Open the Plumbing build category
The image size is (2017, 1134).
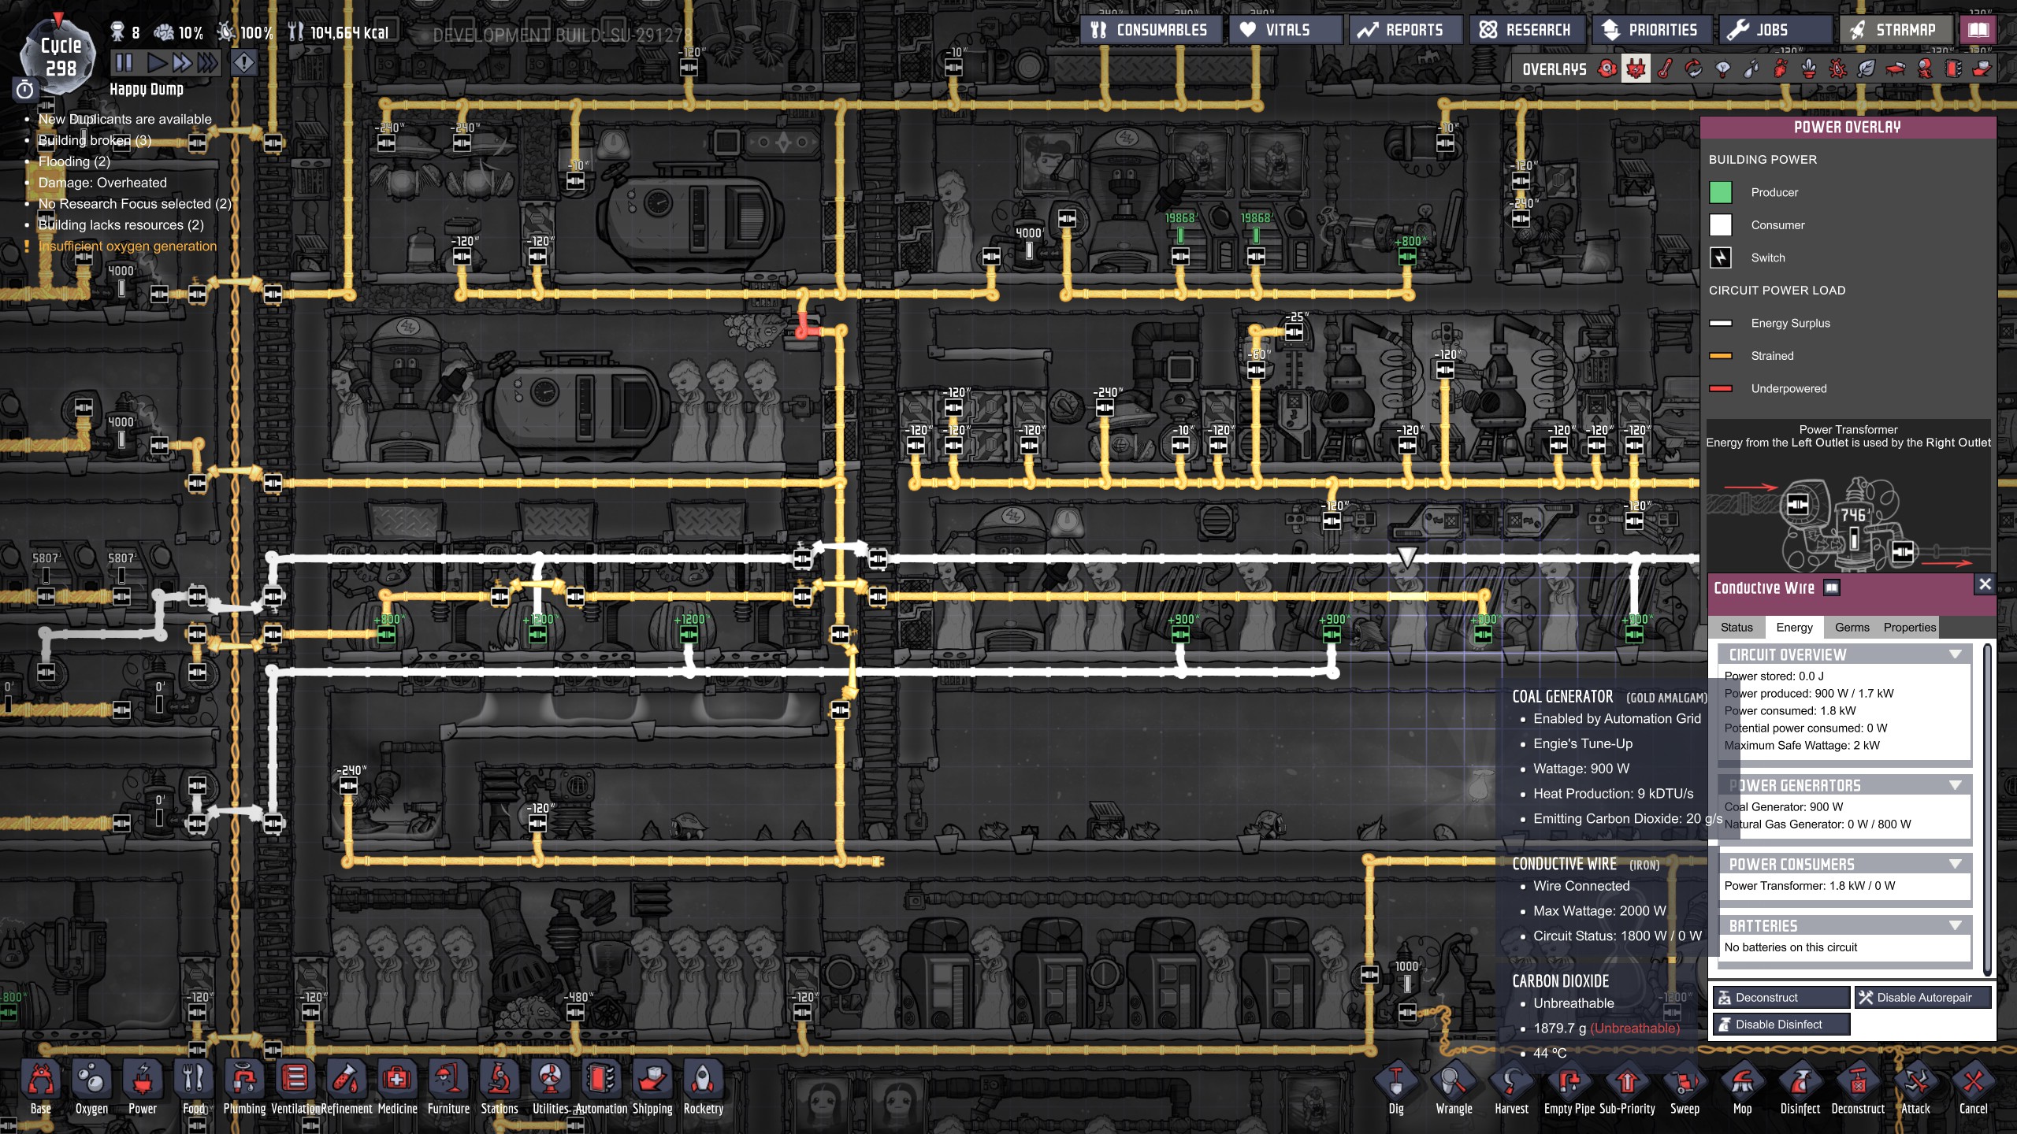[244, 1088]
